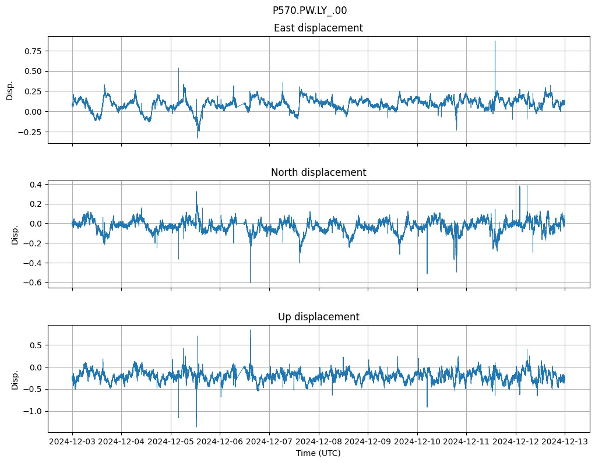This screenshot has width=595, height=463.
Task: Select the 2024-12-08 date tick label
Action: (x=319, y=441)
